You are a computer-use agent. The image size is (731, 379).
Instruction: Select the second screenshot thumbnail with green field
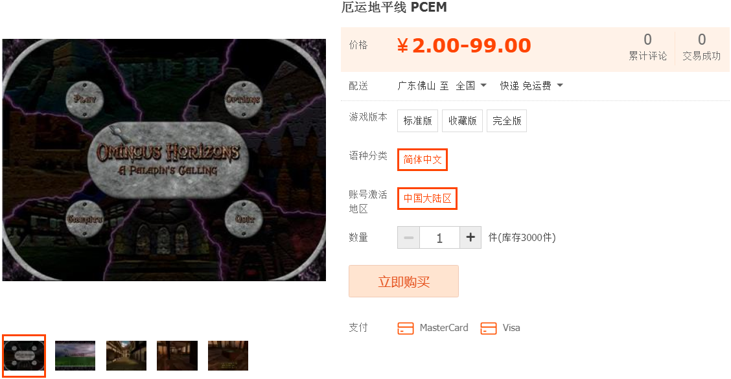75,356
